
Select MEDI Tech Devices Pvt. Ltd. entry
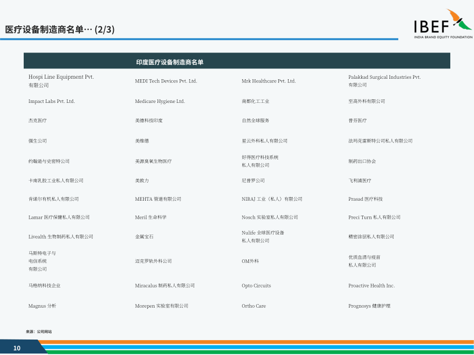tap(166, 81)
